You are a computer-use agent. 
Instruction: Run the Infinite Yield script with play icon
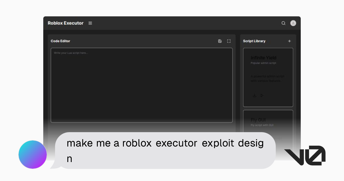click(x=262, y=96)
